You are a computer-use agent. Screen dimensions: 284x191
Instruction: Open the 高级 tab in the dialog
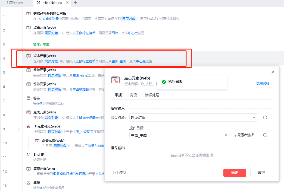pyautogui.click(x=133, y=95)
